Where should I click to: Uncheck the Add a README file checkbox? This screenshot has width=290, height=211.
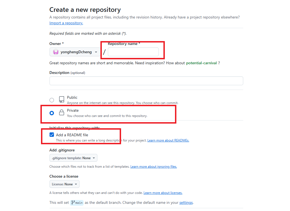[52, 135]
